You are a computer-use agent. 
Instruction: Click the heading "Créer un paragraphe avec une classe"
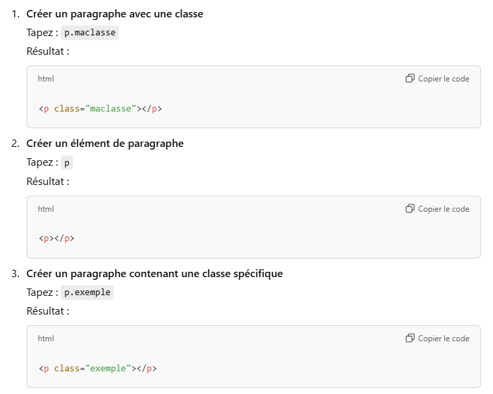click(x=115, y=13)
